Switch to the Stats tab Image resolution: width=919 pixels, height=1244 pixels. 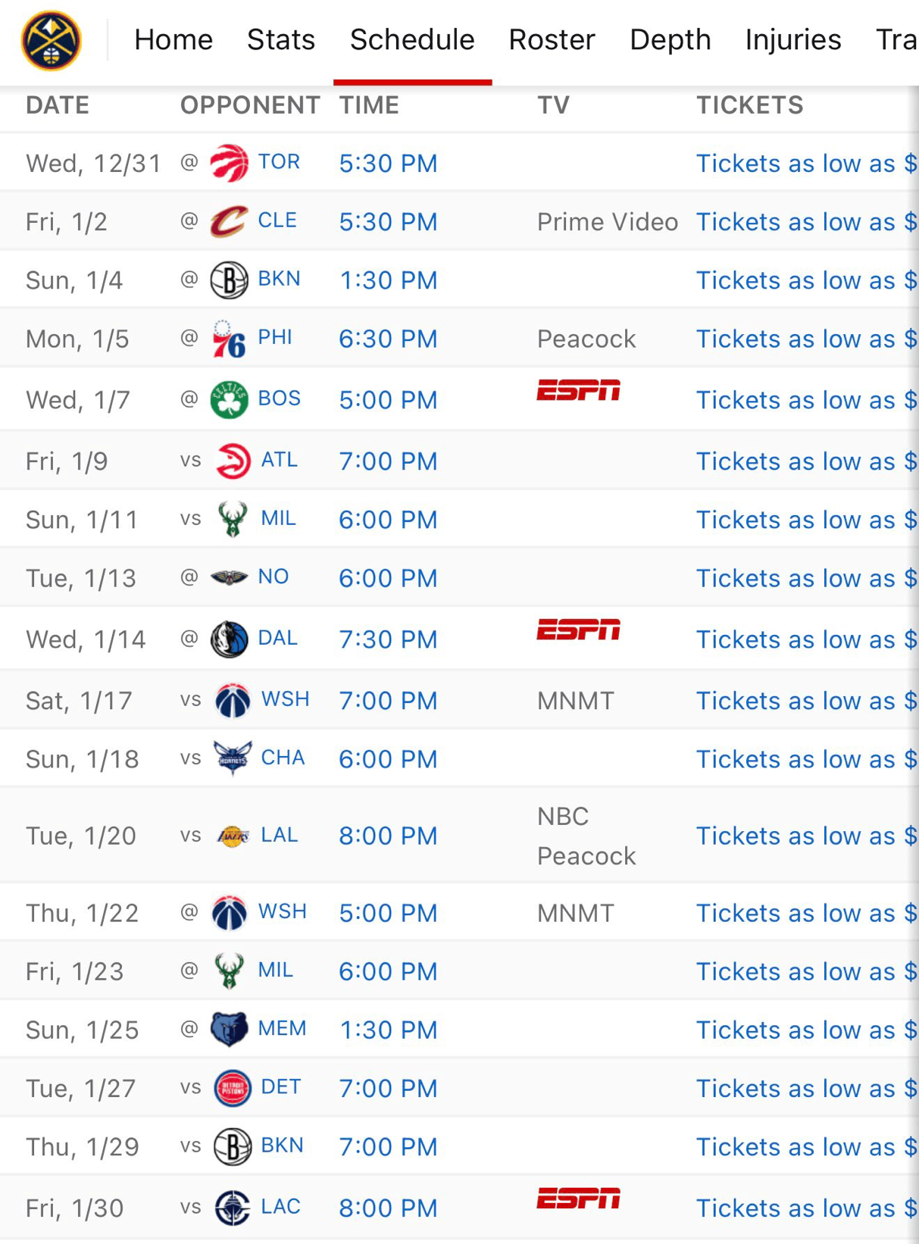(280, 39)
